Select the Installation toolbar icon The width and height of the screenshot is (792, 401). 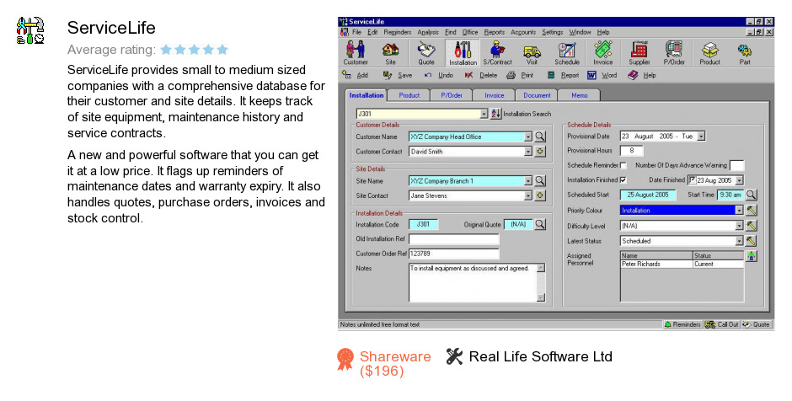click(x=463, y=53)
